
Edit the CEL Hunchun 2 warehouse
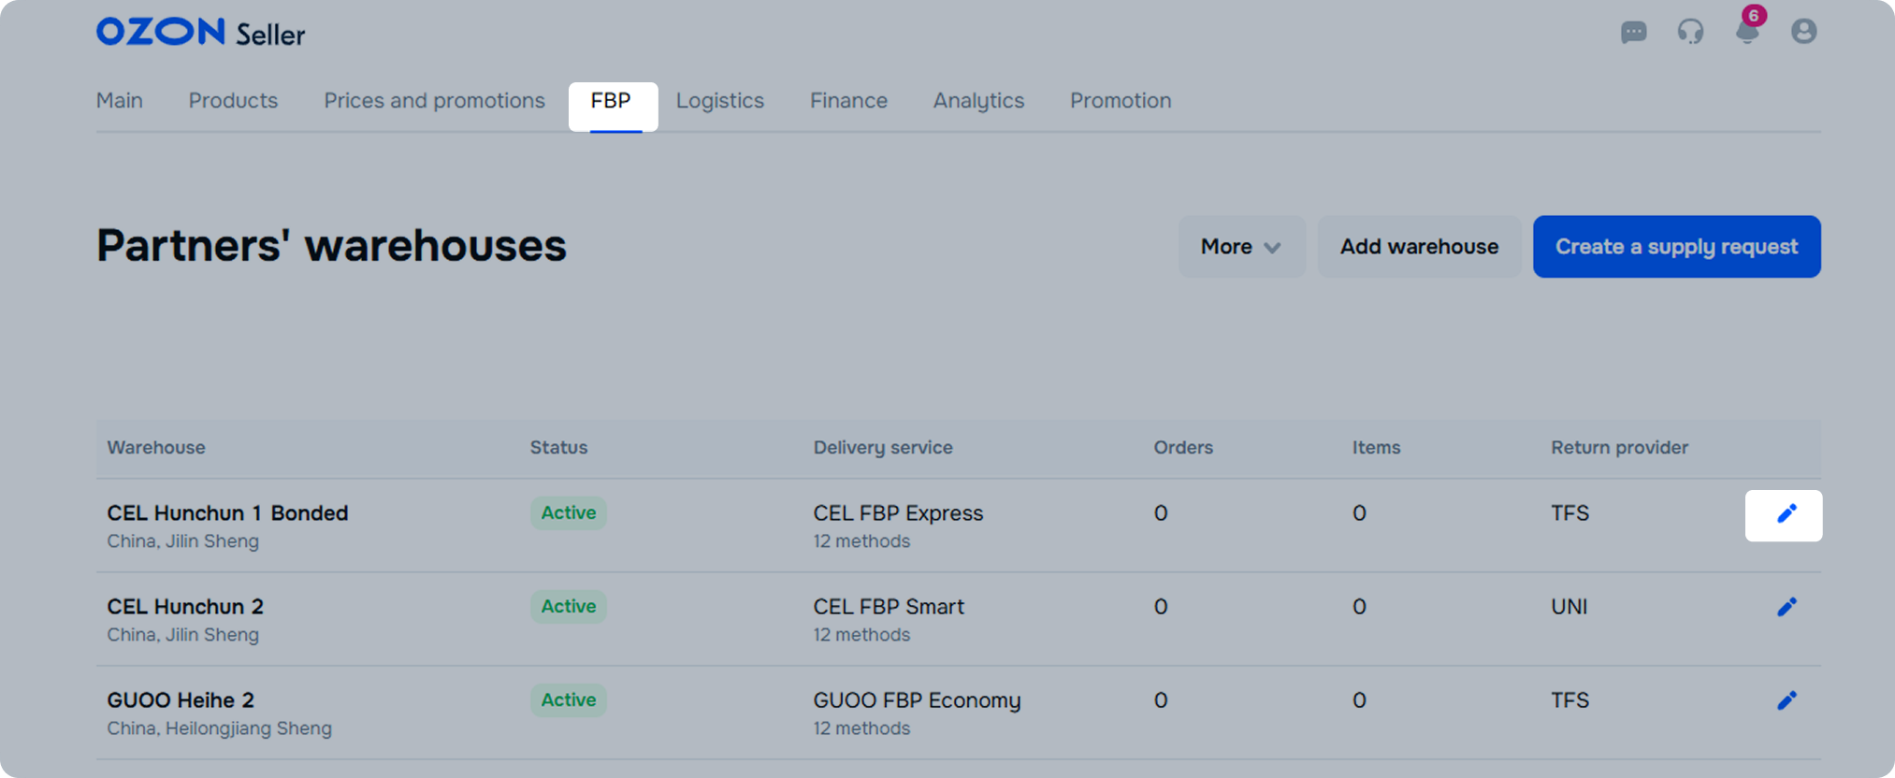click(x=1786, y=608)
